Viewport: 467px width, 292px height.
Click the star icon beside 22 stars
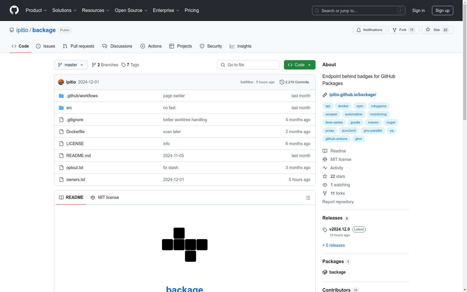(x=325, y=176)
